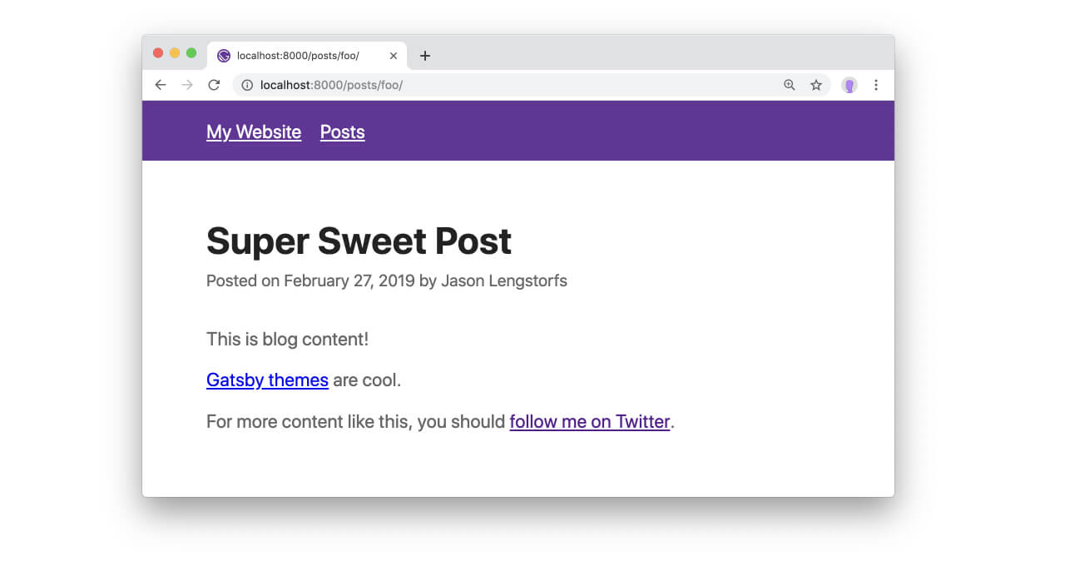Viewport: 1065px width, 571px height.
Task: Click the grayed-out forward navigation arrow
Action: pyautogui.click(x=186, y=84)
